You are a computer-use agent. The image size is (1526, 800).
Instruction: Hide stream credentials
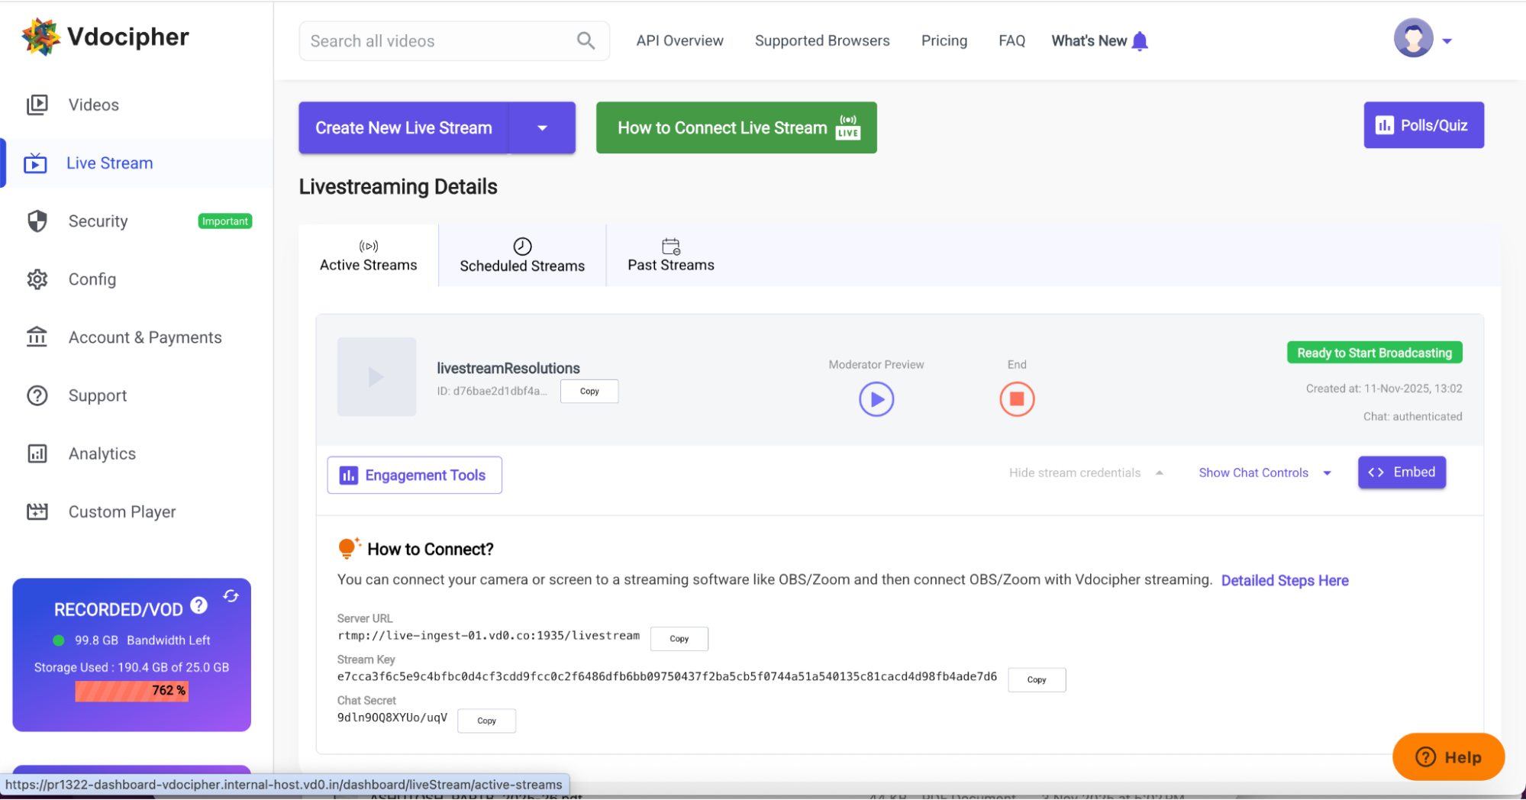1085,473
